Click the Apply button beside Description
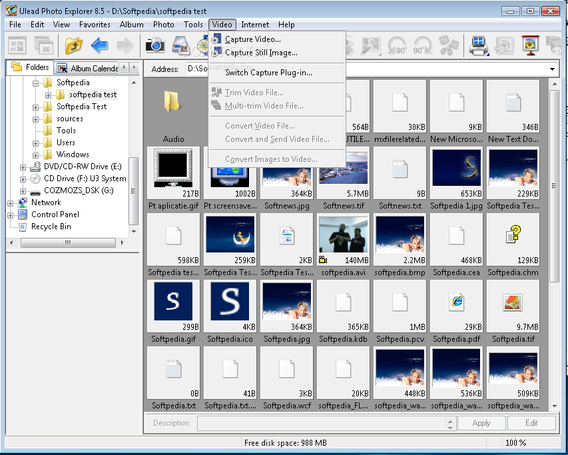This screenshot has width=568, height=455. coord(481,423)
